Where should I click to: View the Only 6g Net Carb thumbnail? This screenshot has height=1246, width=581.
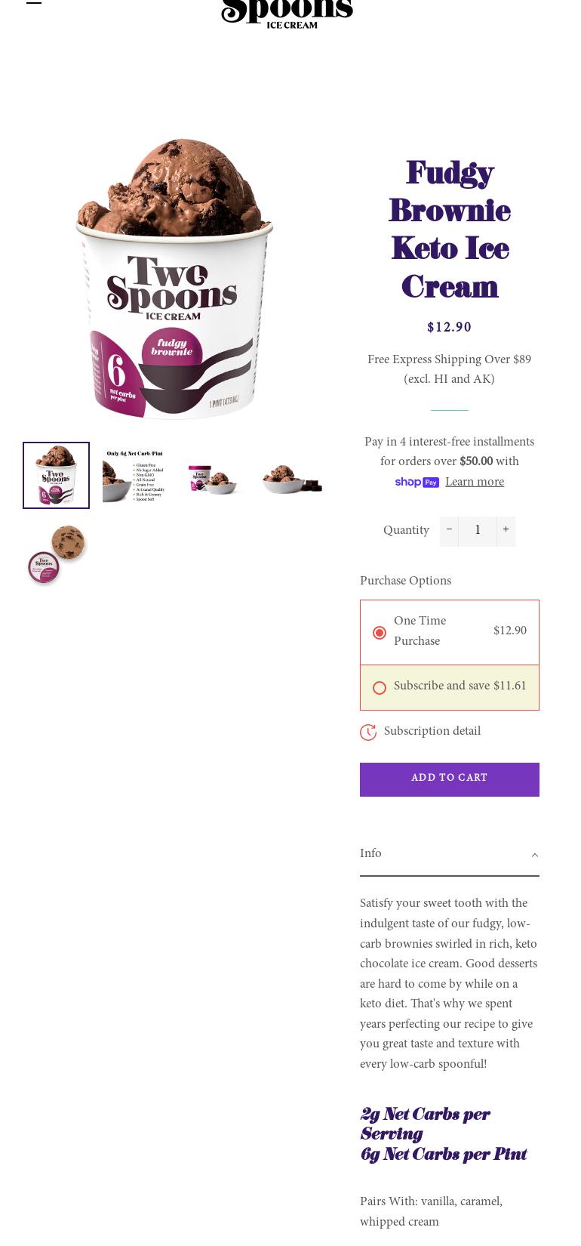pos(134,476)
